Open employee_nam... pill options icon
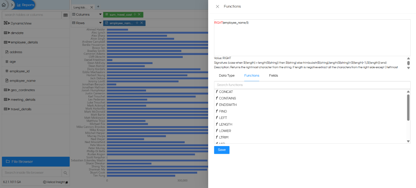416x188 pixels. (137, 23)
